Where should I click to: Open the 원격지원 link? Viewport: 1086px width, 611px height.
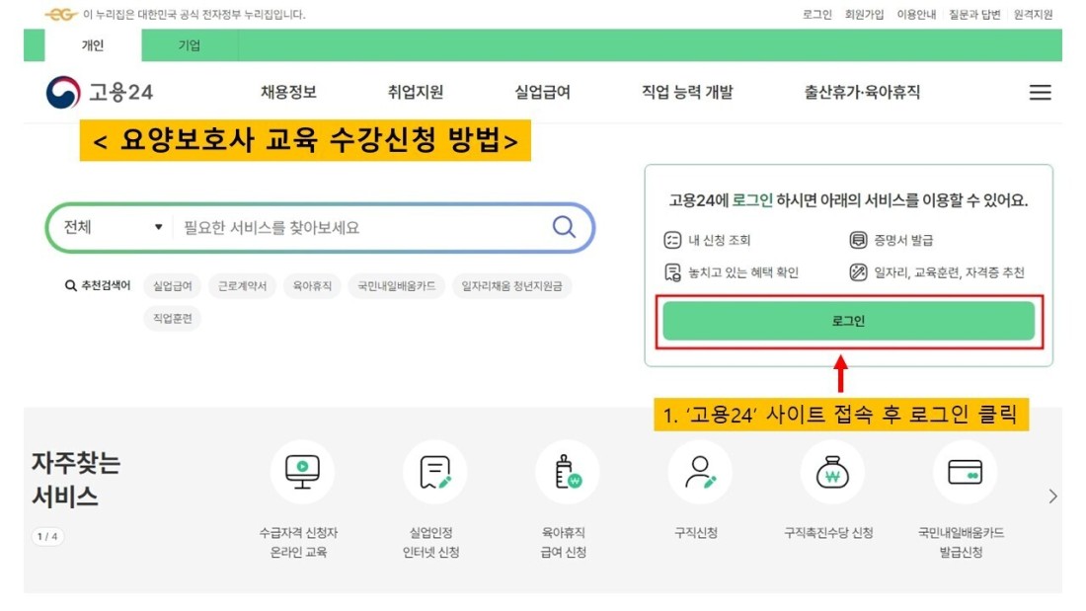coord(1034,15)
